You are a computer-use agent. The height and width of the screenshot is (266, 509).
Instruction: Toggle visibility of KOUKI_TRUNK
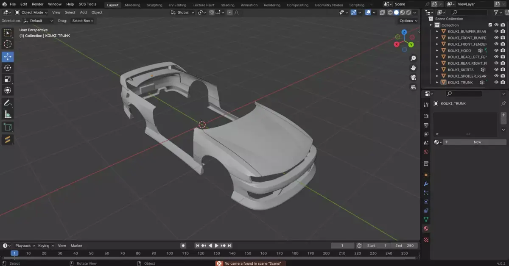pyautogui.click(x=496, y=82)
